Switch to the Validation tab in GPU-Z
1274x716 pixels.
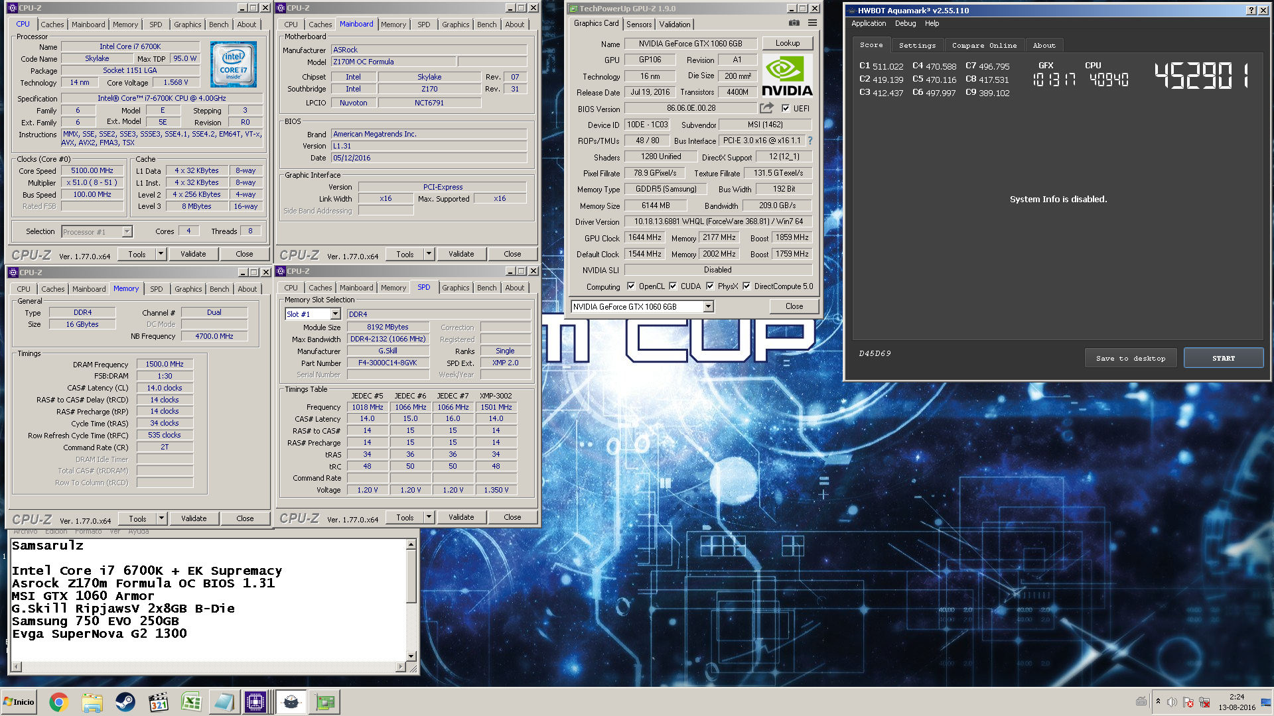click(675, 25)
